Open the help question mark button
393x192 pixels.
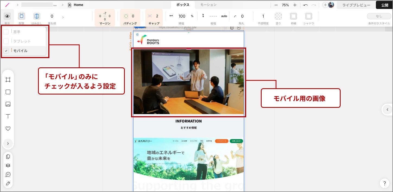click(384, 183)
